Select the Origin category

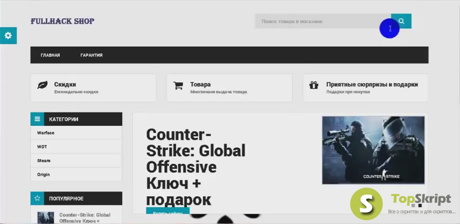click(76, 175)
